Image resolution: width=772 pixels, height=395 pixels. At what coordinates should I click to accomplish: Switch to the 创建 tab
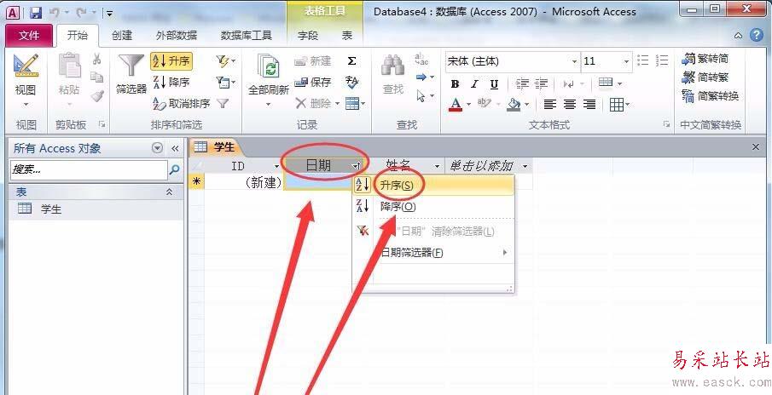(x=122, y=36)
